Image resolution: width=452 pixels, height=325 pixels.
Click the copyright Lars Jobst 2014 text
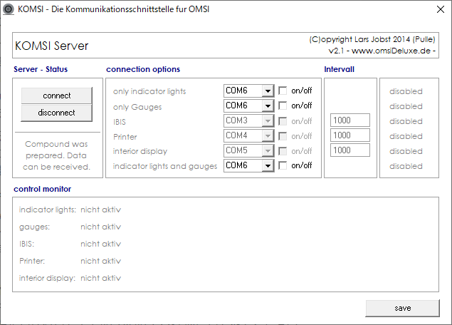tap(372, 39)
